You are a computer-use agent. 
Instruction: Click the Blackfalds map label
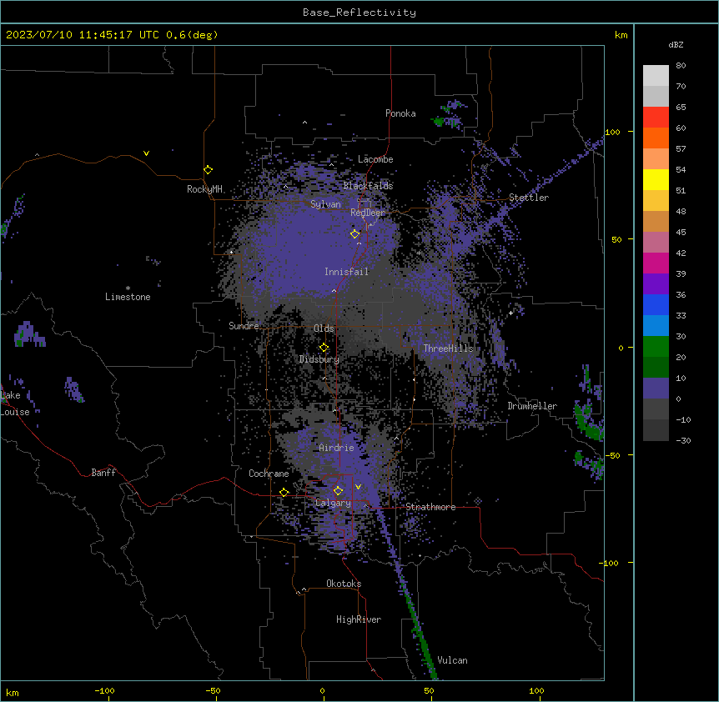(x=368, y=186)
